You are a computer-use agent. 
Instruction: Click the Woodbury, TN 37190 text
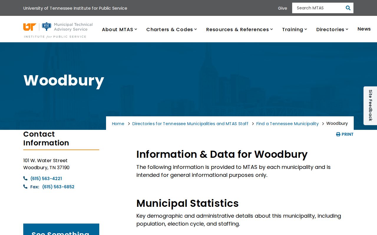[46, 167]
